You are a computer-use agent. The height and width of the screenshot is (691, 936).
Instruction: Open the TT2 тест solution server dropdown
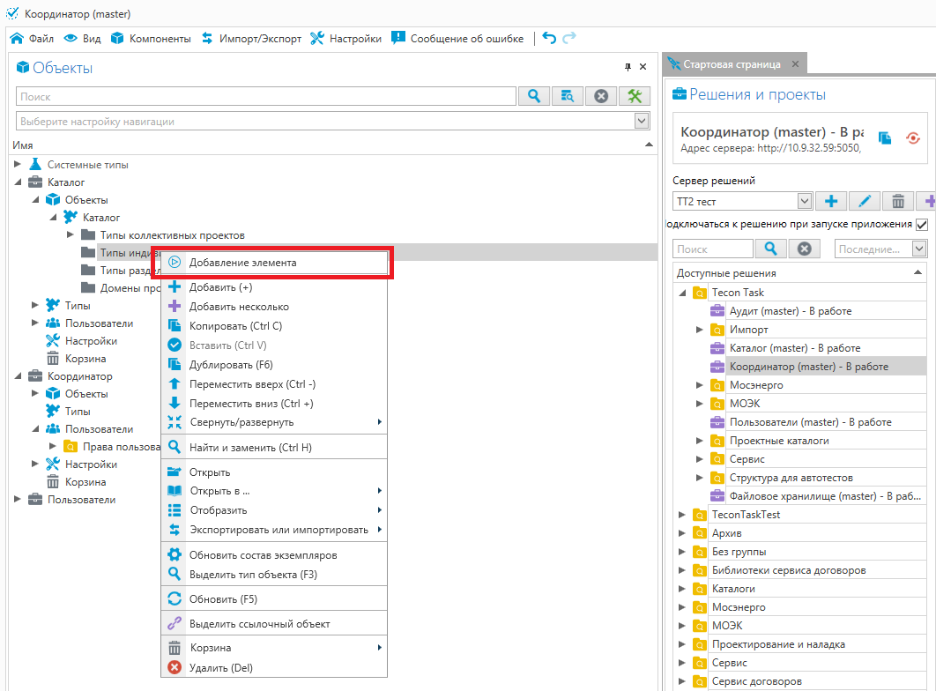tap(804, 201)
